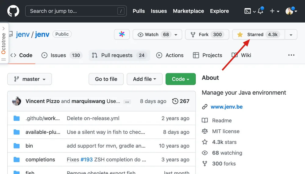
Task: Open the terminal codespace icon in header
Action: pyautogui.click(x=248, y=11)
